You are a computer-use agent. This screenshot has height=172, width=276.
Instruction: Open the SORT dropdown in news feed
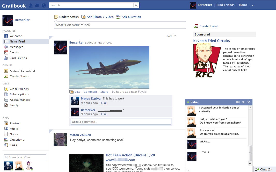tap(172, 36)
